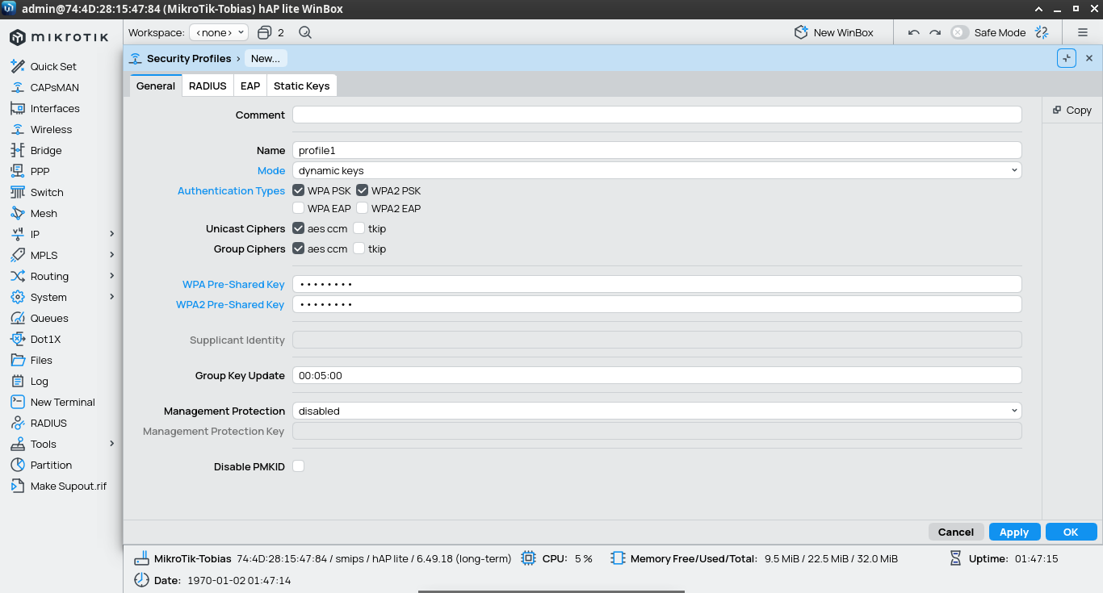1103x593 pixels.
Task: Open the hamburger menu icon
Action: [x=1083, y=33]
